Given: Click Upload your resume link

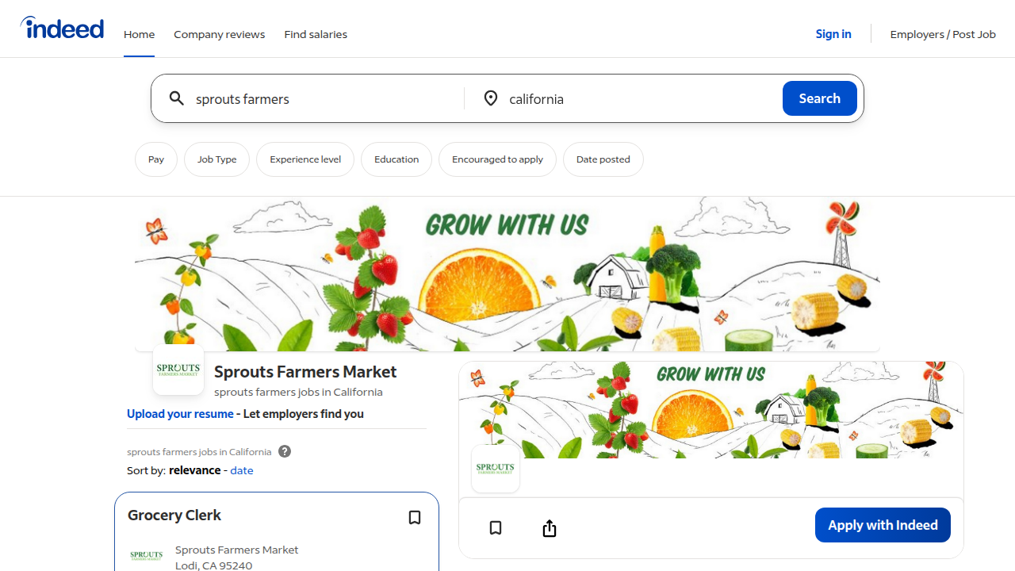Looking at the screenshot, I should tap(180, 414).
